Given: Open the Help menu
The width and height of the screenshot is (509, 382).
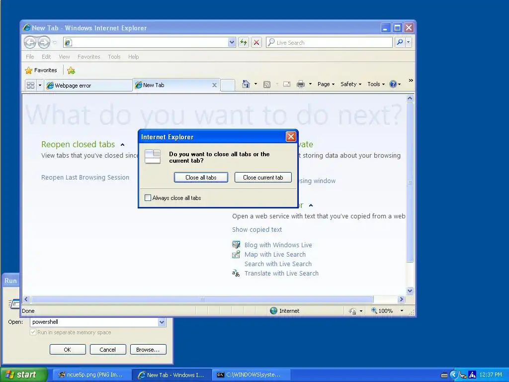Looking at the screenshot, I should click(x=133, y=57).
